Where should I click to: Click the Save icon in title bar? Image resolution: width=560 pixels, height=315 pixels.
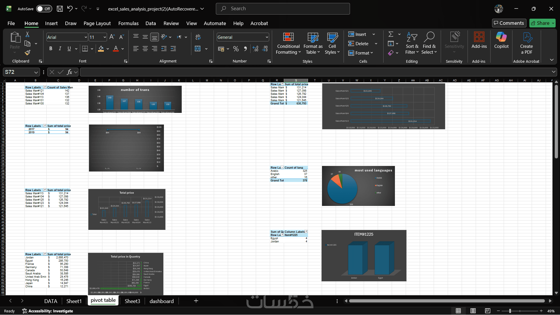coord(60,9)
